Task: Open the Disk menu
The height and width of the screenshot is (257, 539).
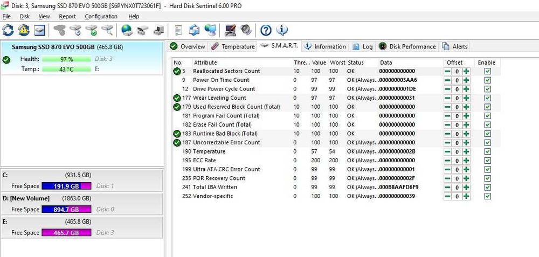Action: [x=25, y=17]
